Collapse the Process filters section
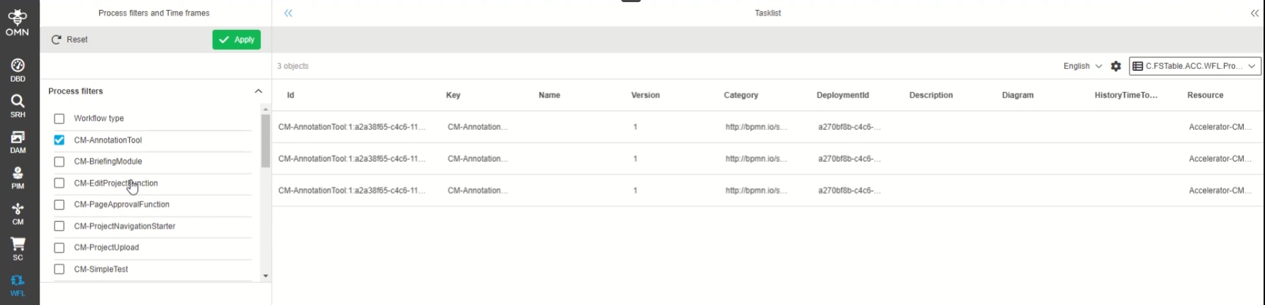Screen dimensions: 1265x305 coord(258,91)
